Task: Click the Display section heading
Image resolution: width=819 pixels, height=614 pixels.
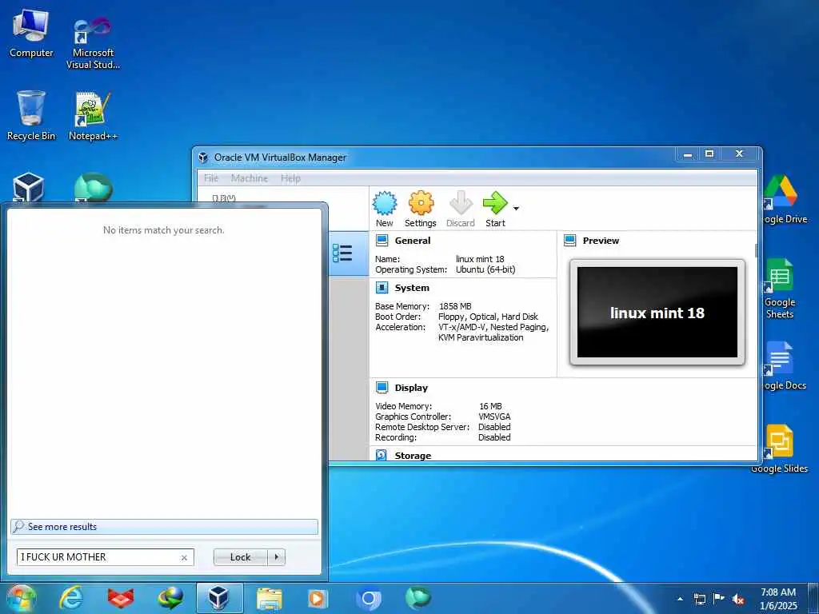Action: (x=411, y=388)
